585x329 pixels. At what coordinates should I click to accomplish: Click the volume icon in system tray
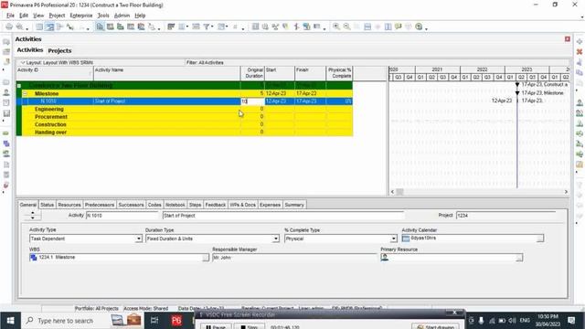coord(512,321)
